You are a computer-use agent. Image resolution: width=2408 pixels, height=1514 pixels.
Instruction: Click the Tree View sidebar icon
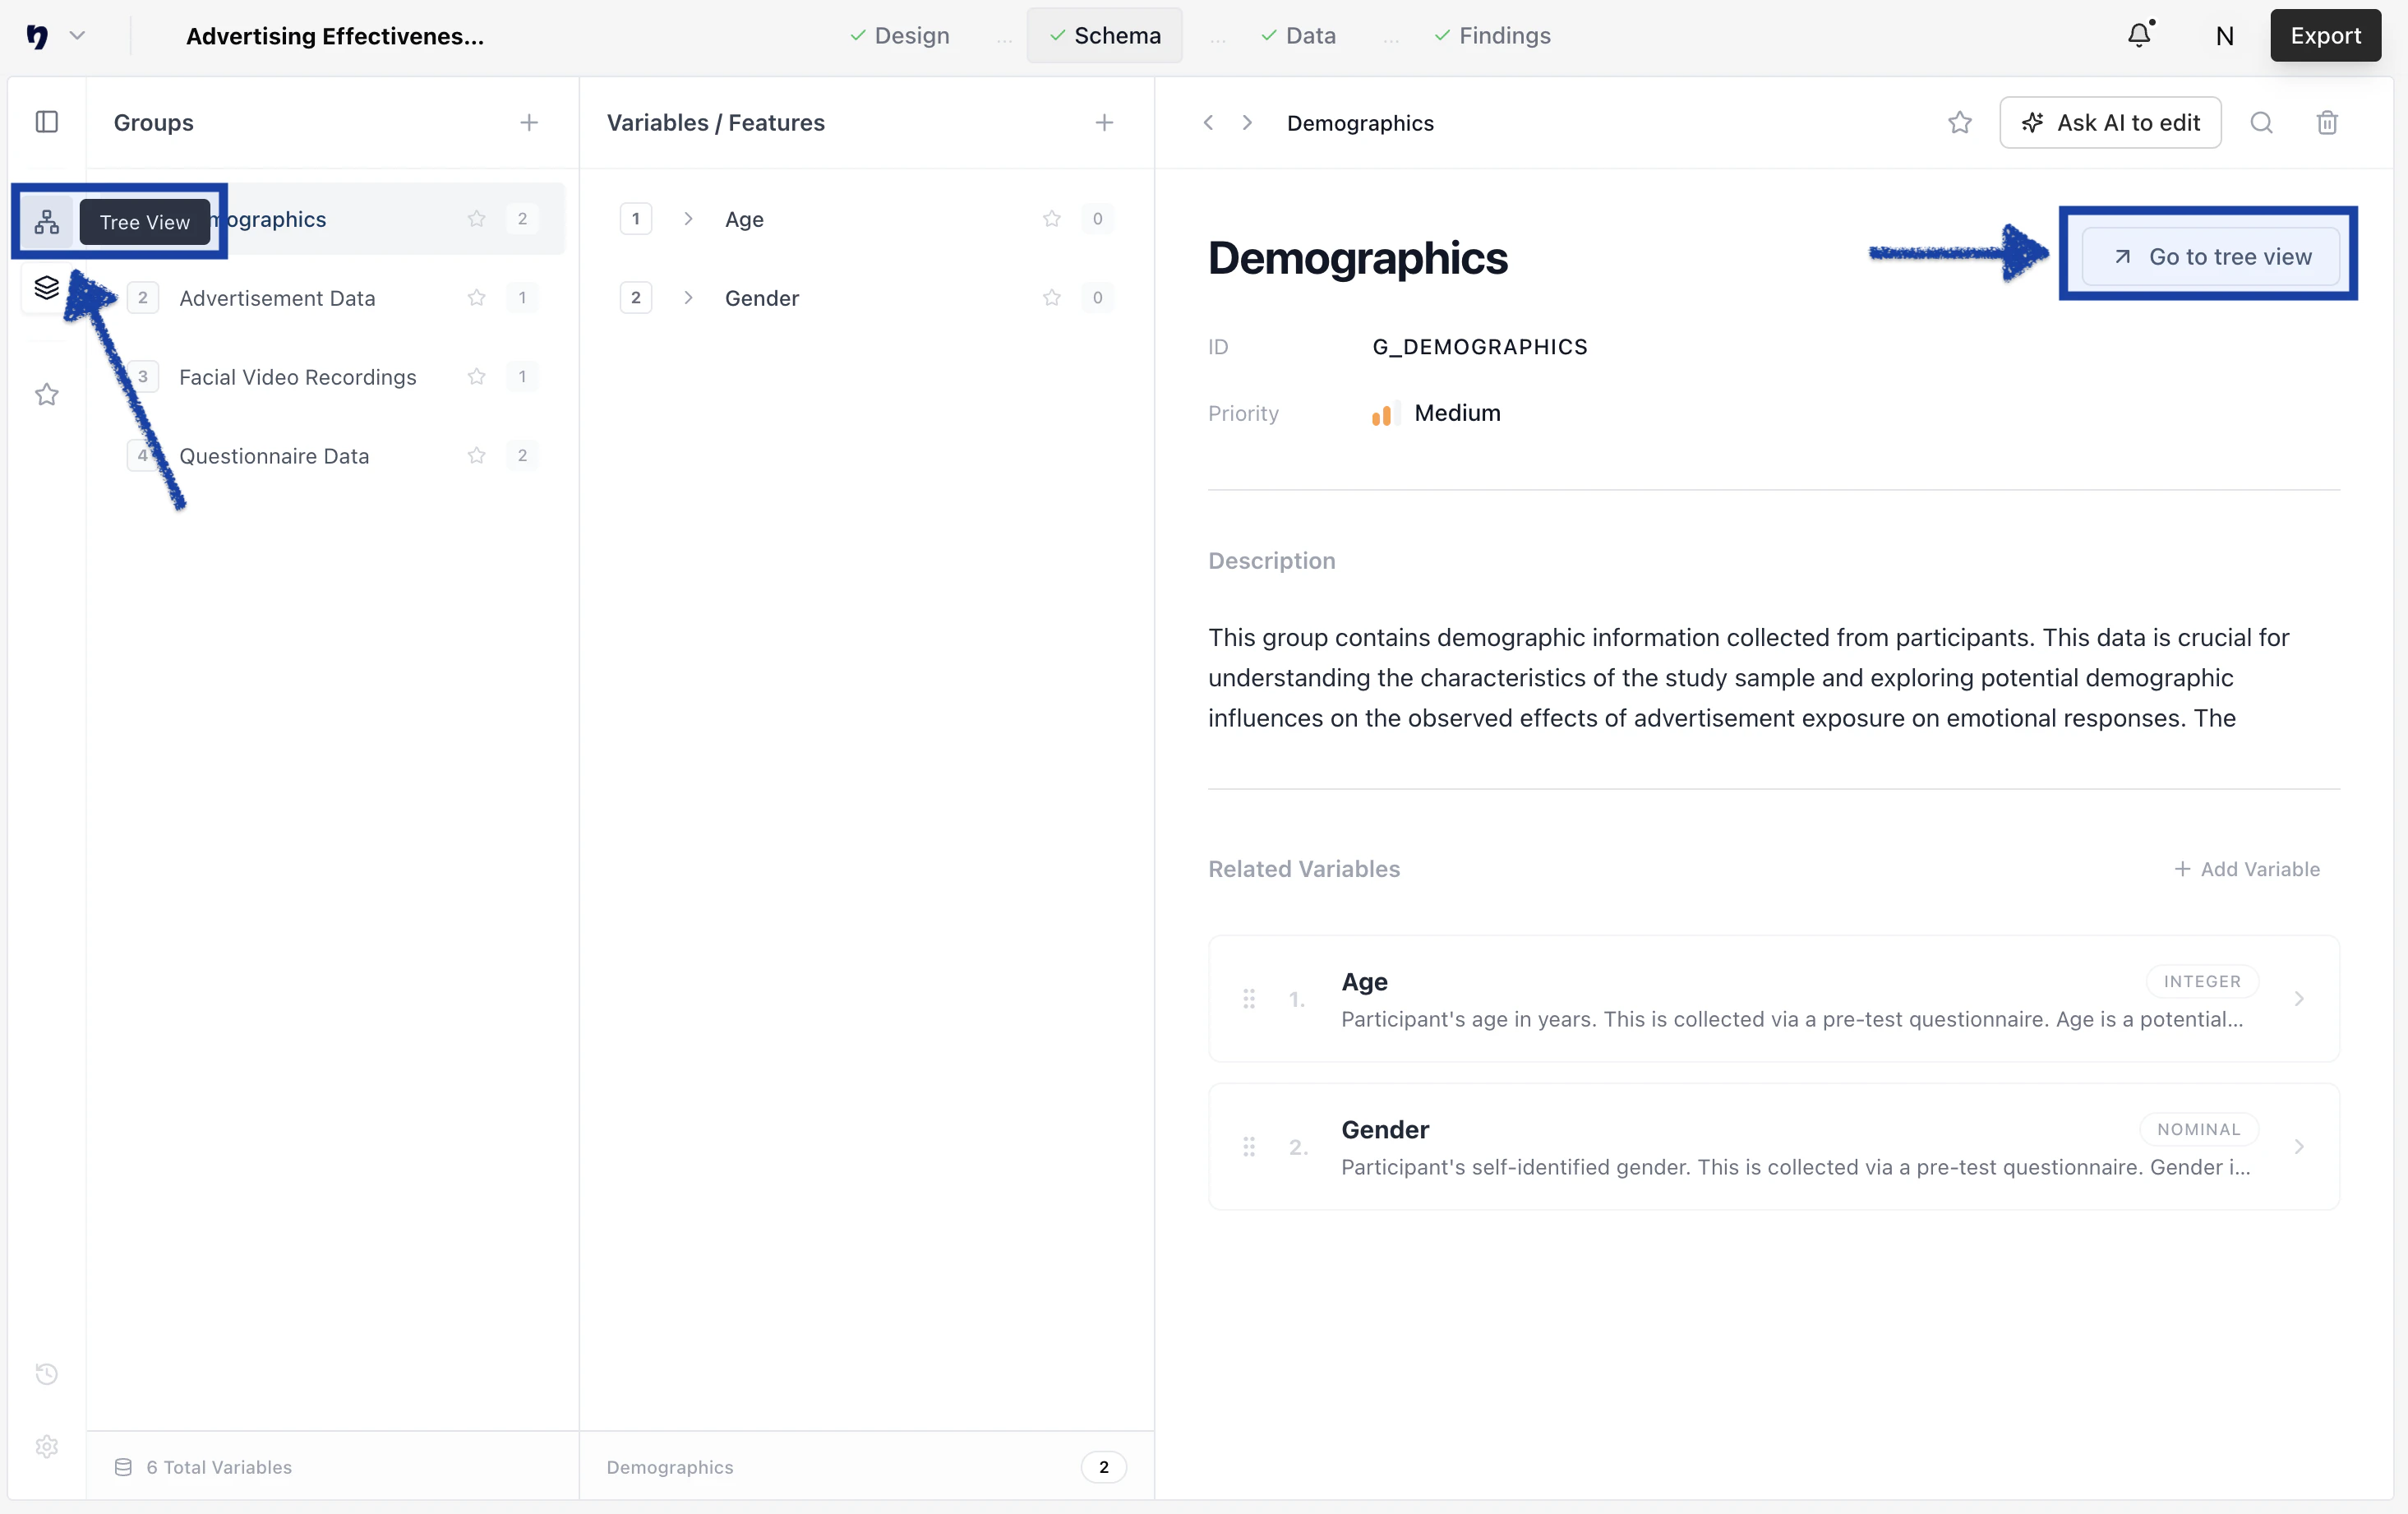point(46,221)
